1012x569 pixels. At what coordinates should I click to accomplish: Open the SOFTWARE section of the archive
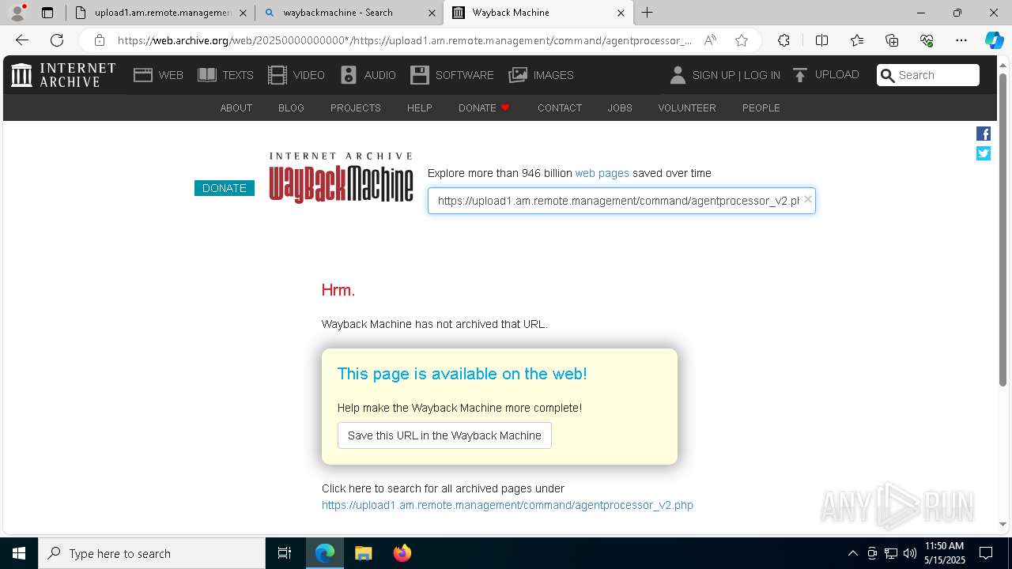[x=452, y=75]
